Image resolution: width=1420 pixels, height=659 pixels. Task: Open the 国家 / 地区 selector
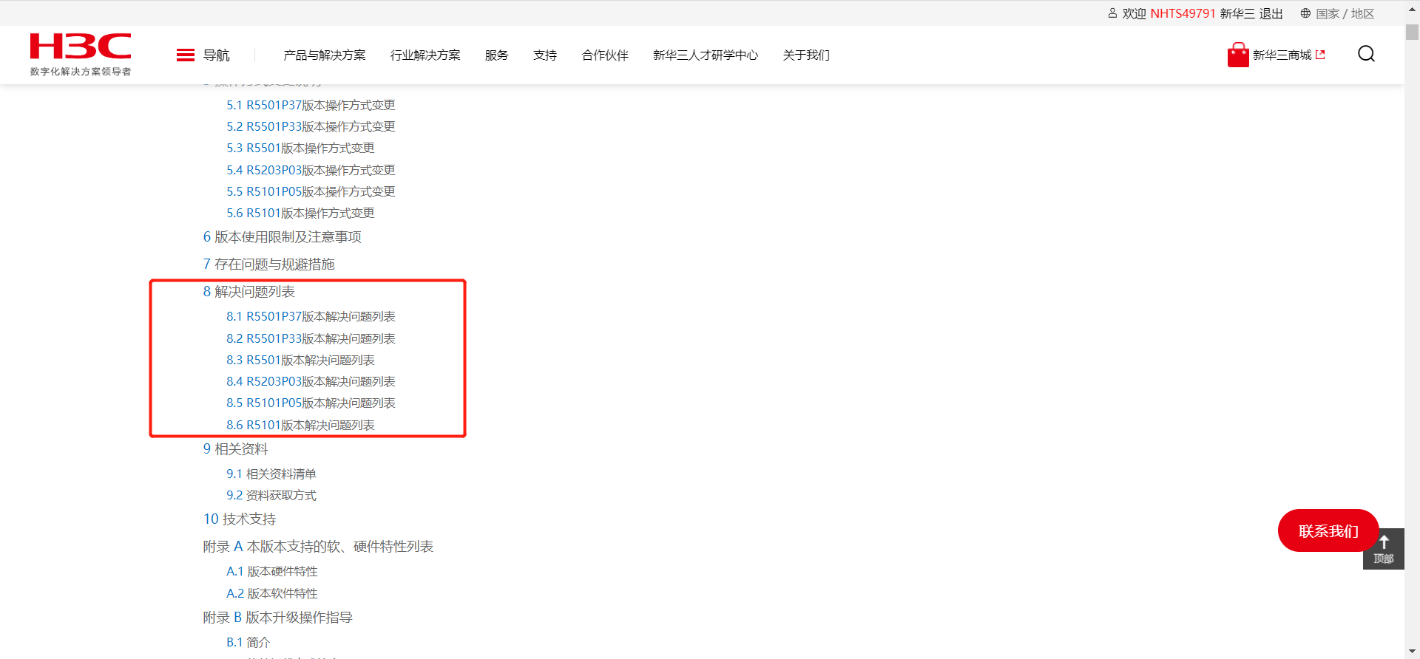tap(1345, 13)
